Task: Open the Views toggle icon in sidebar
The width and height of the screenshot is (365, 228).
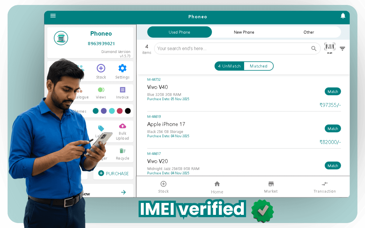Action: [x=101, y=90]
